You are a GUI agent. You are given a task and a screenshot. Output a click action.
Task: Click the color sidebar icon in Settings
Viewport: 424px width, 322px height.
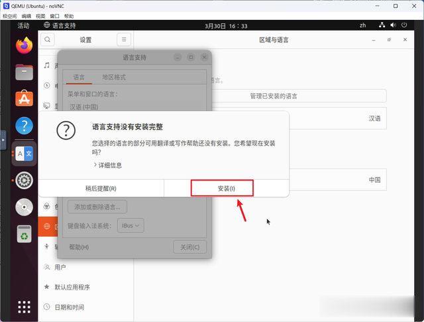tap(47, 206)
